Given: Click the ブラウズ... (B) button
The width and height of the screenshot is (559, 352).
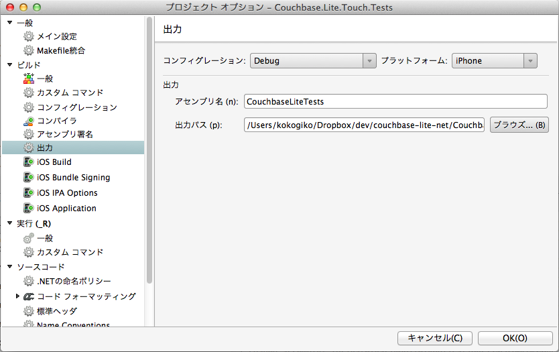Looking at the screenshot, I should (x=519, y=125).
